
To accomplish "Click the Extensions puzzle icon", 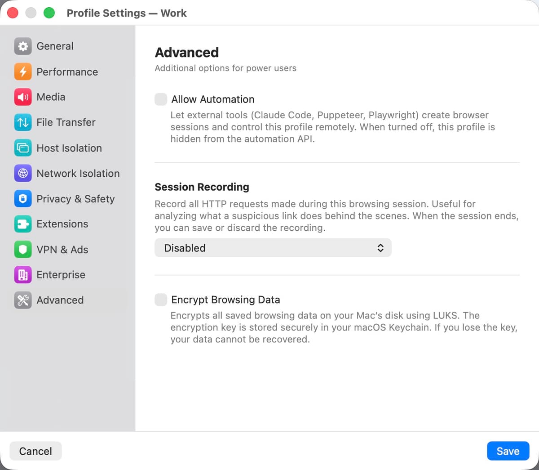I will (23, 224).
